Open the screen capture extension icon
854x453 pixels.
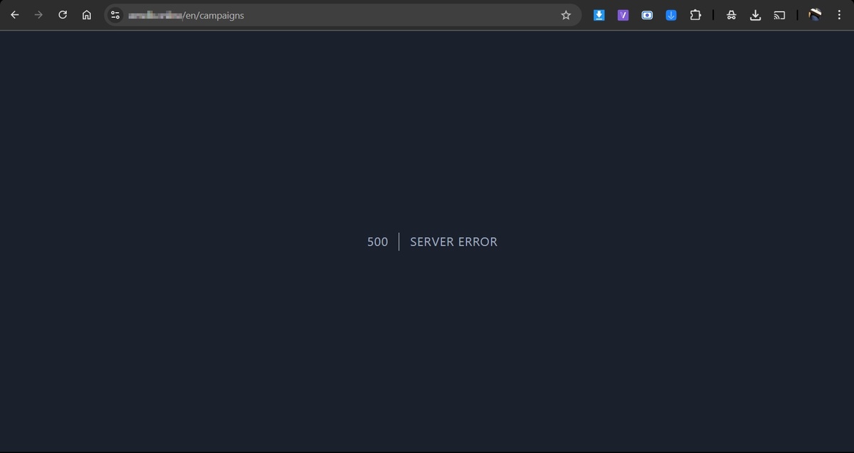647,15
